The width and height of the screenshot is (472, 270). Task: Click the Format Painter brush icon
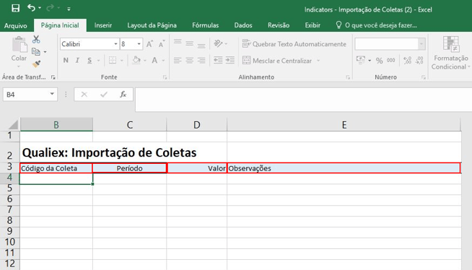(36, 64)
